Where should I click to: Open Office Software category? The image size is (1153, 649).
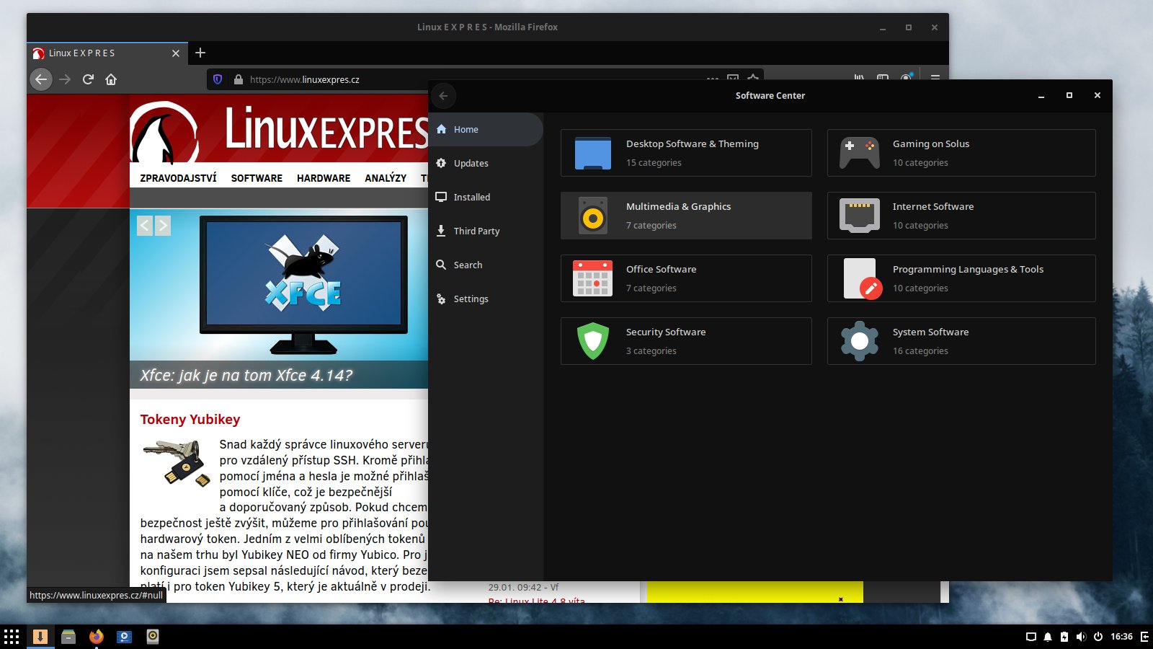click(x=686, y=278)
